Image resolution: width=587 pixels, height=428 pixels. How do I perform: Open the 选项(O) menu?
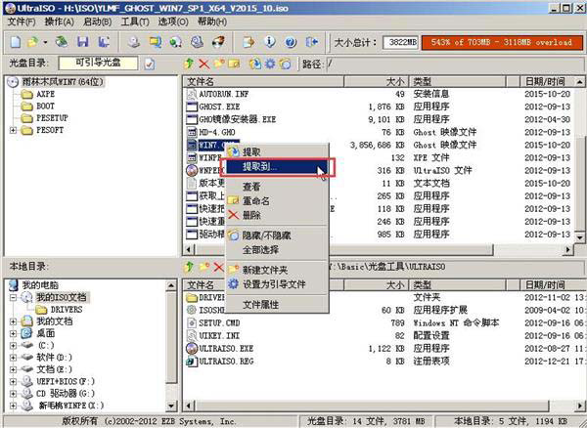click(x=173, y=21)
